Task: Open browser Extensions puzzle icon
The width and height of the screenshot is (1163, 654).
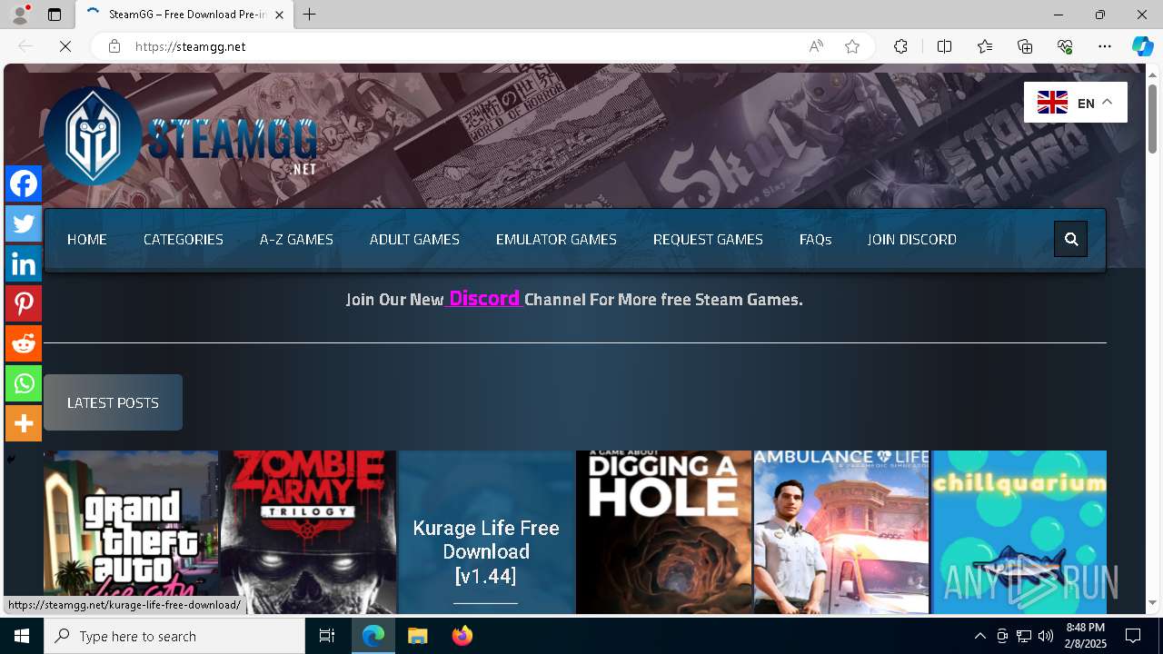Action: click(900, 46)
